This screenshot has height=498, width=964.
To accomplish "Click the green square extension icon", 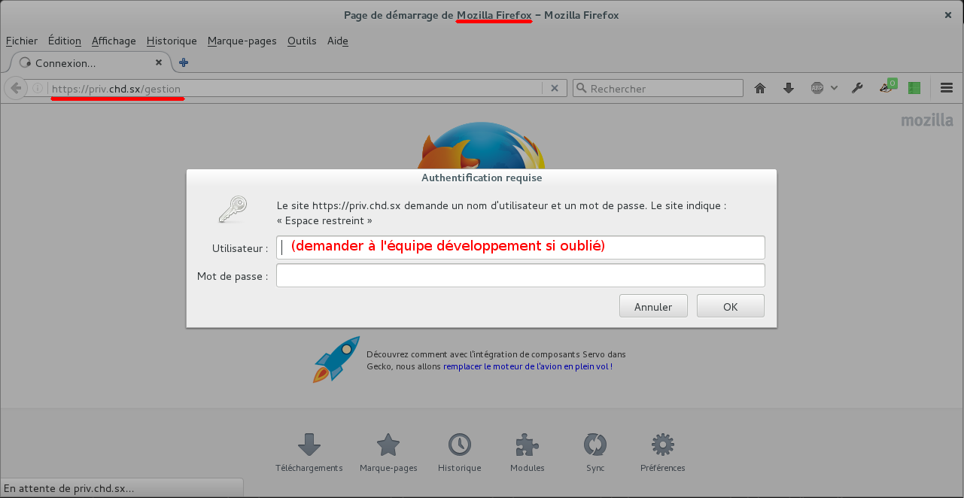I will click(x=914, y=88).
